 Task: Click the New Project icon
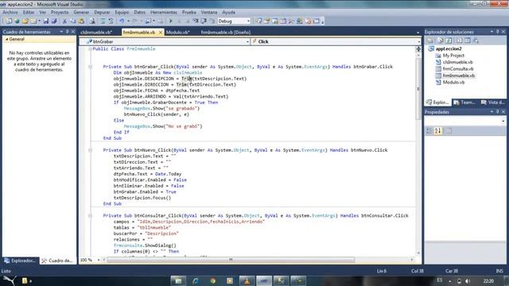pos(9,21)
